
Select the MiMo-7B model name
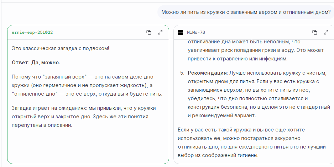point(196,32)
